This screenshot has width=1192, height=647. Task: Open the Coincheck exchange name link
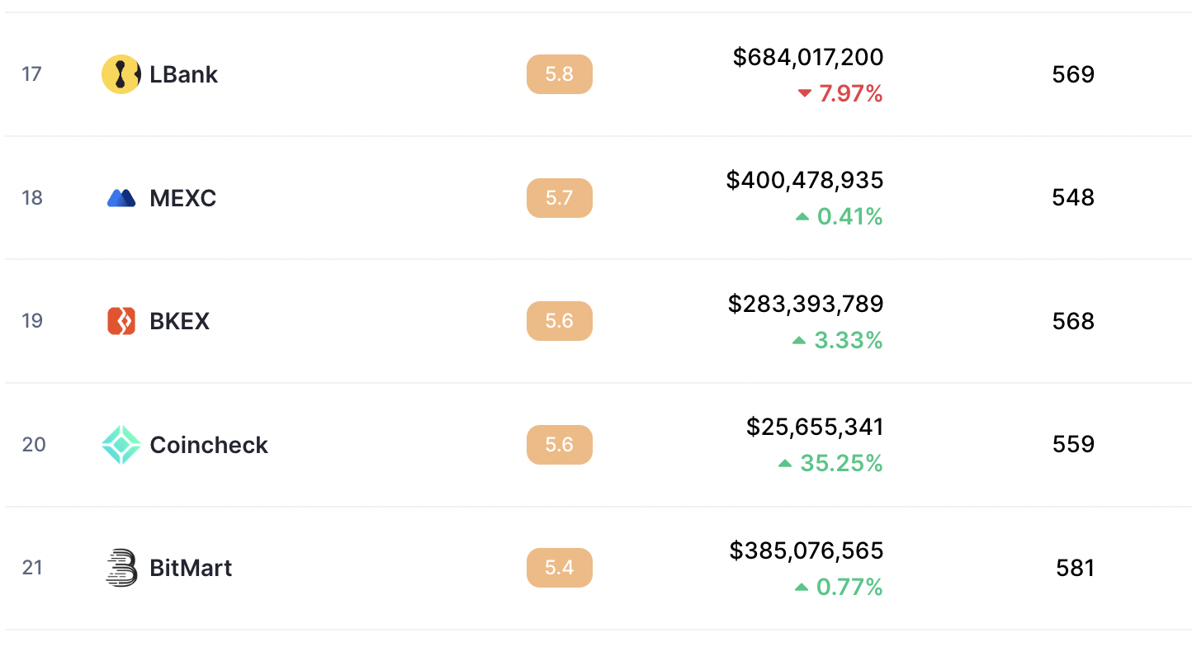(x=209, y=445)
